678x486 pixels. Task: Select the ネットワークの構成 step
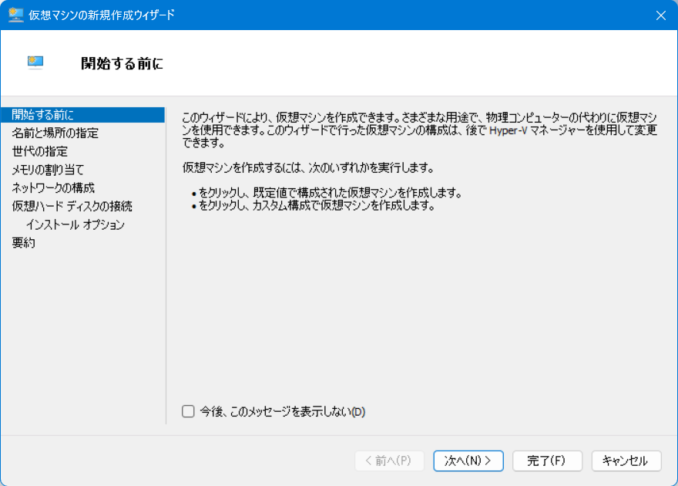[53, 187]
